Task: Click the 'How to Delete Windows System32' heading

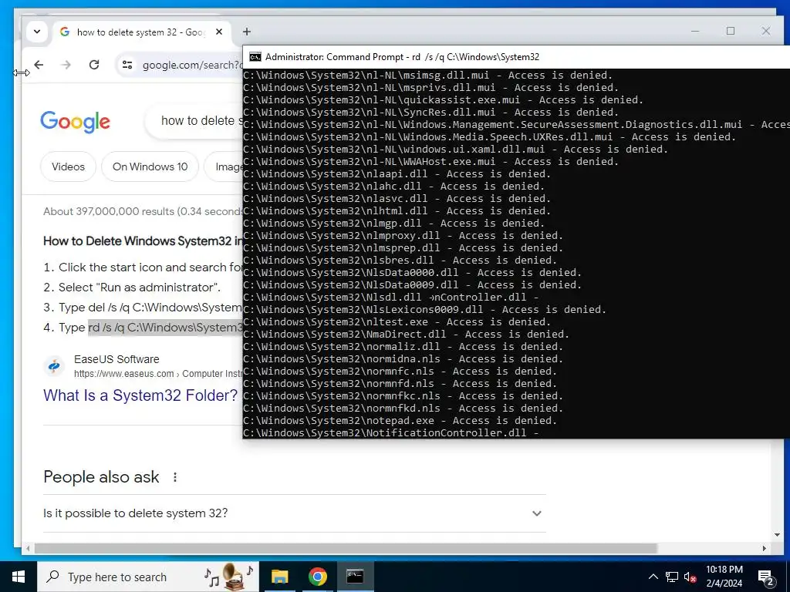Action: [x=143, y=241]
